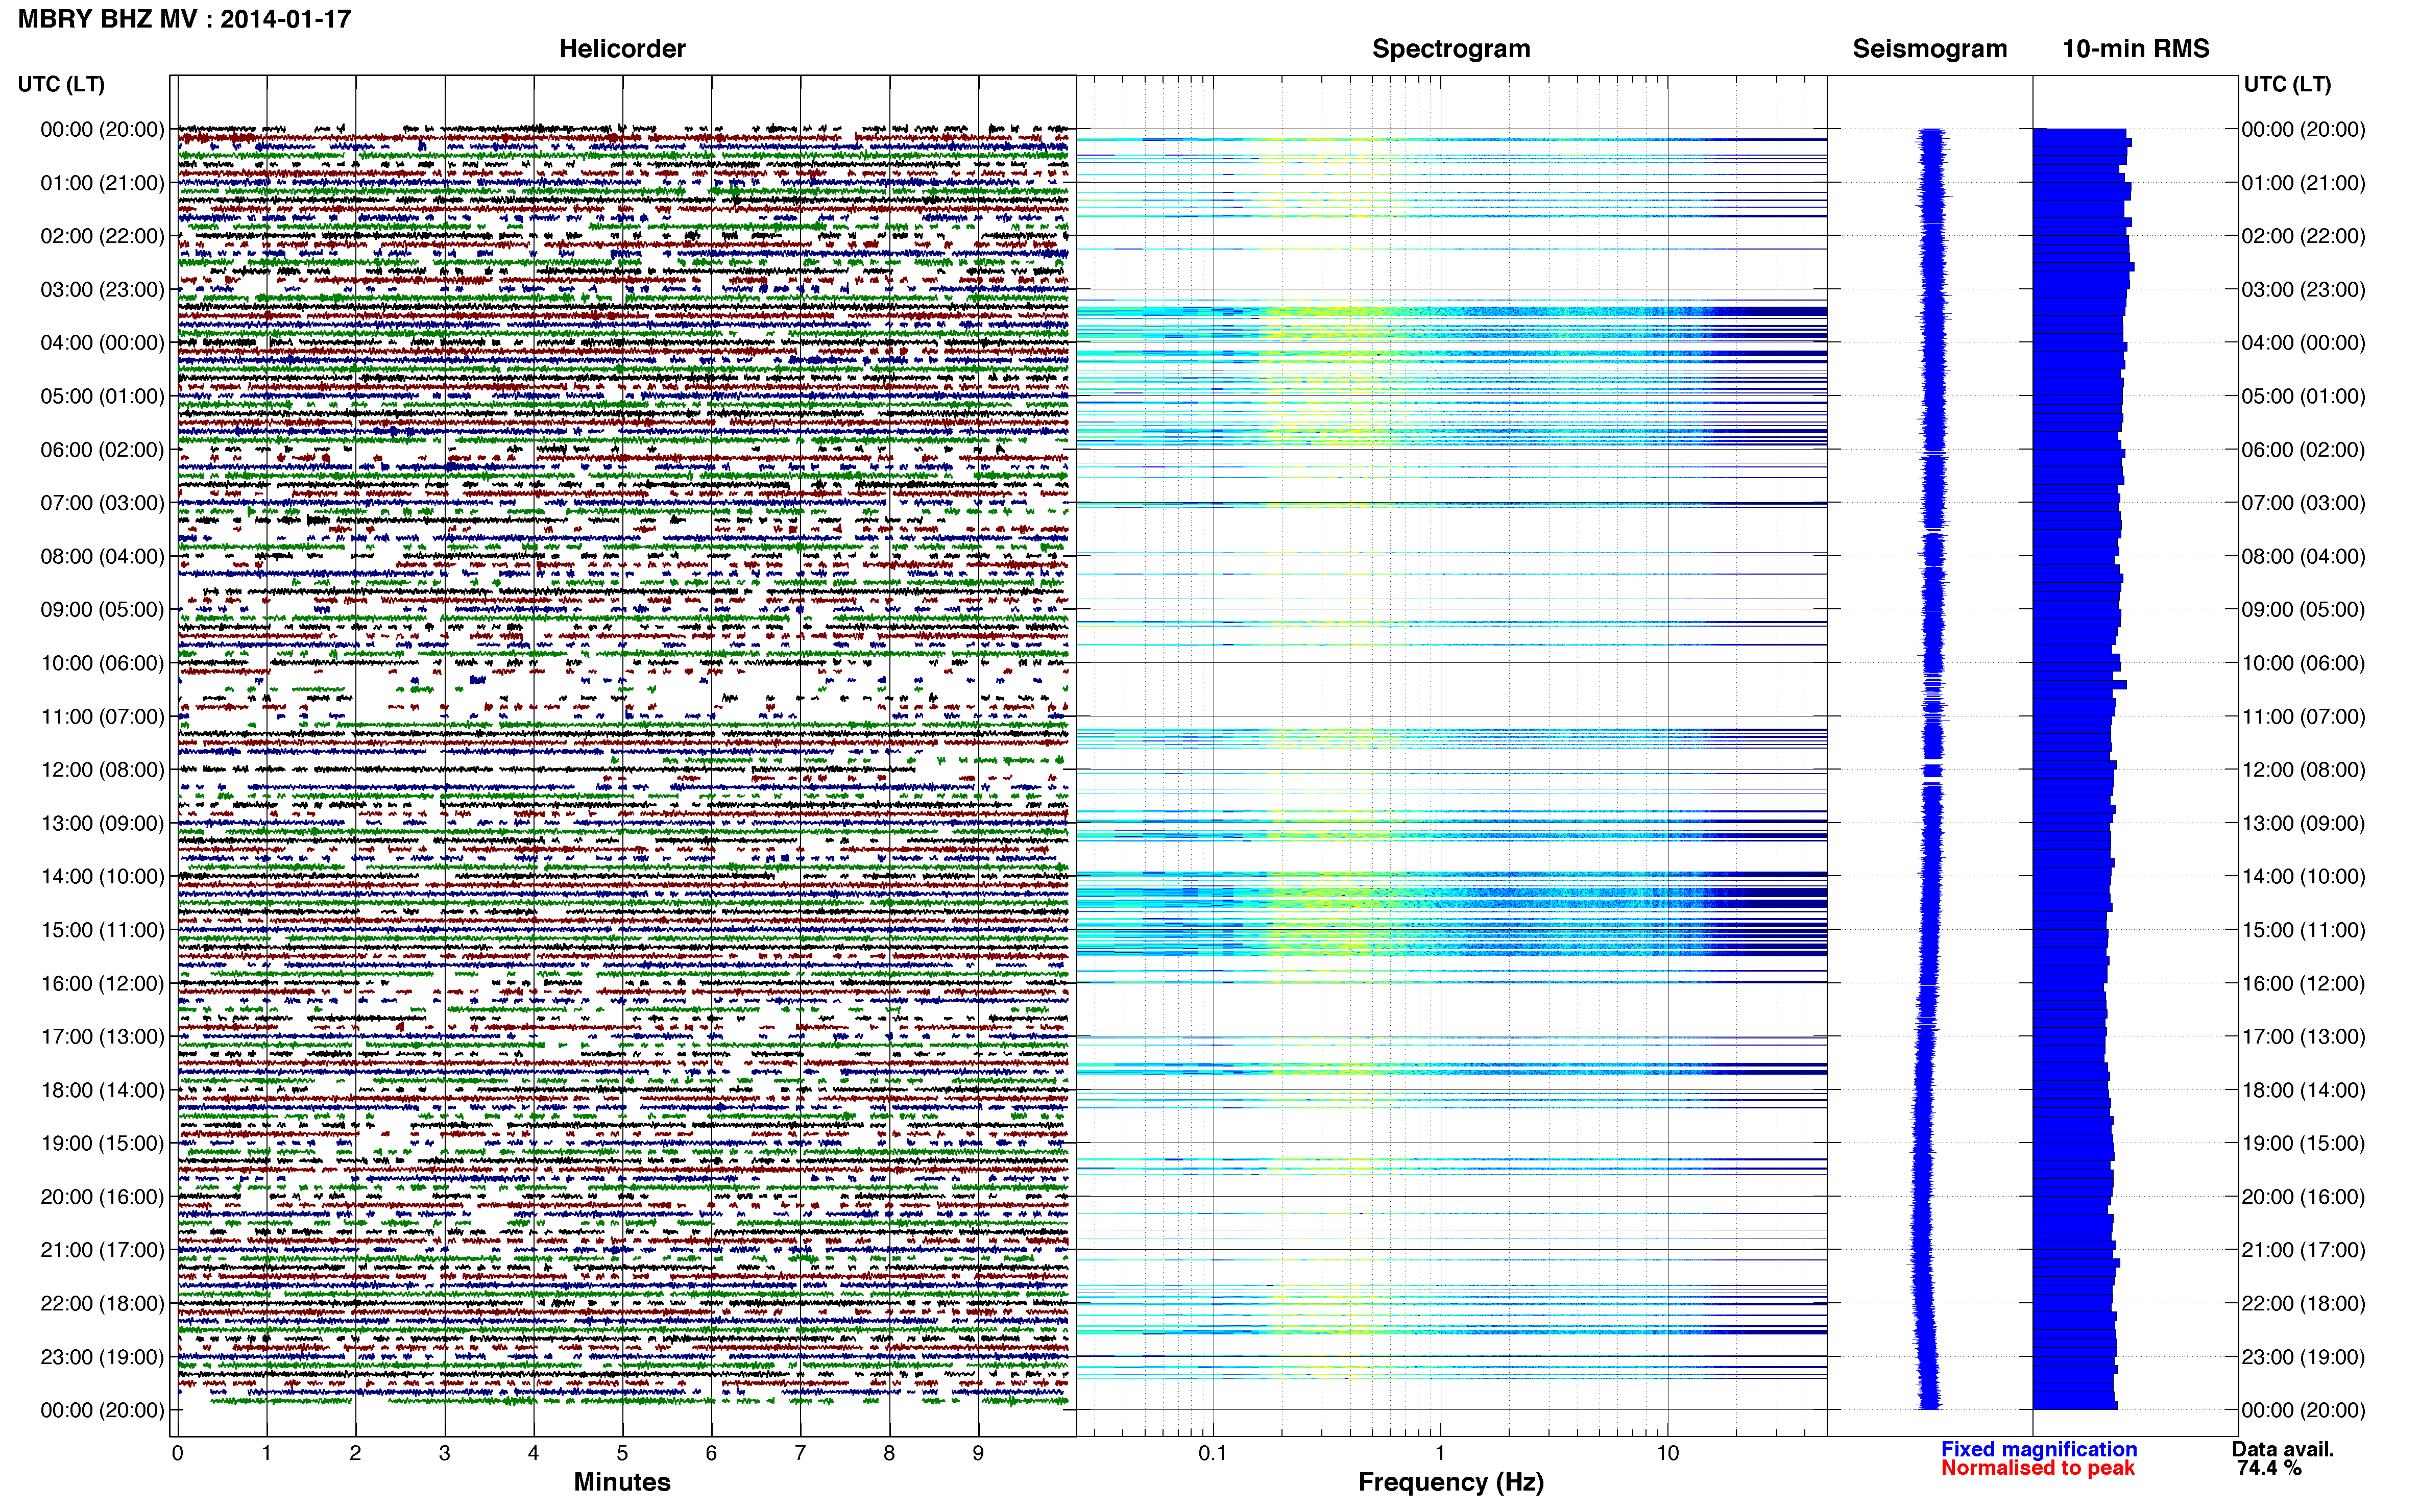
Task: Select the '10-min RMS' panel heading
Action: (x=2135, y=48)
